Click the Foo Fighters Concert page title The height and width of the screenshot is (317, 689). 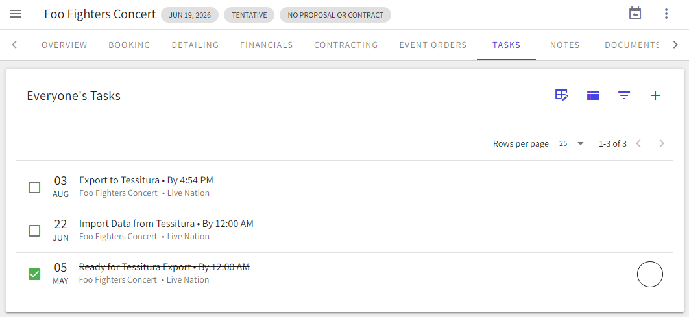100,14
